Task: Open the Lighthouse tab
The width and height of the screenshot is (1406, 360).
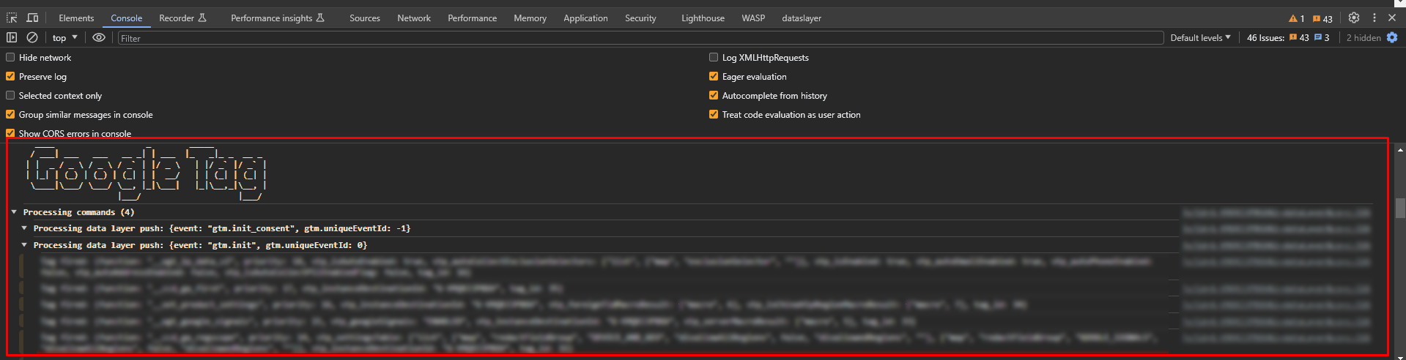Action: 703,18
